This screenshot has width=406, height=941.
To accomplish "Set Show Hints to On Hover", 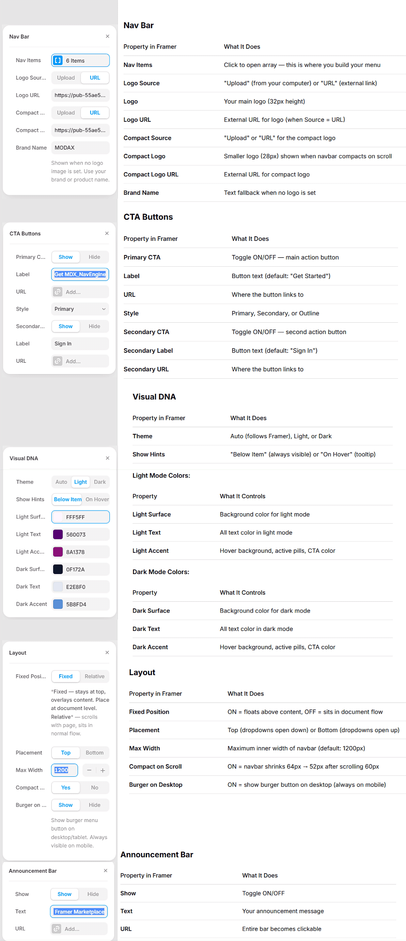I will click(97, 499).
